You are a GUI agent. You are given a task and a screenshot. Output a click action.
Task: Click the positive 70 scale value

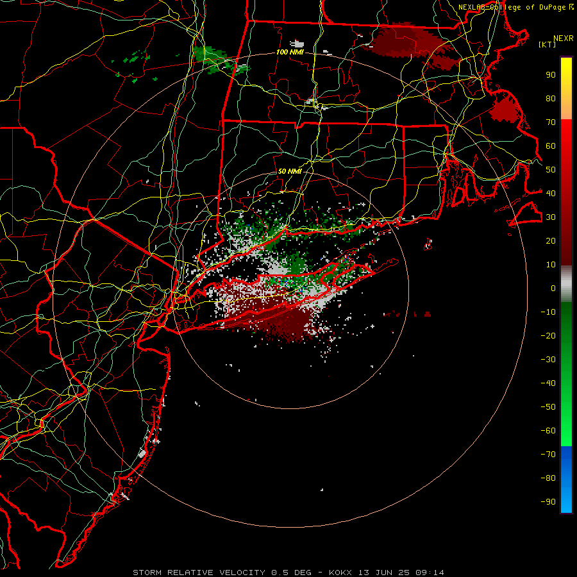click(x=551, y=122)
